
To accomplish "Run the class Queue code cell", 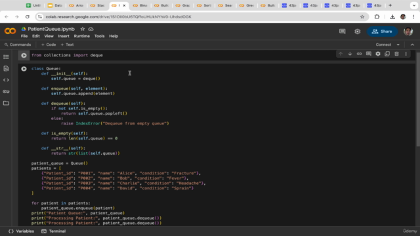I will click(24, 69).
